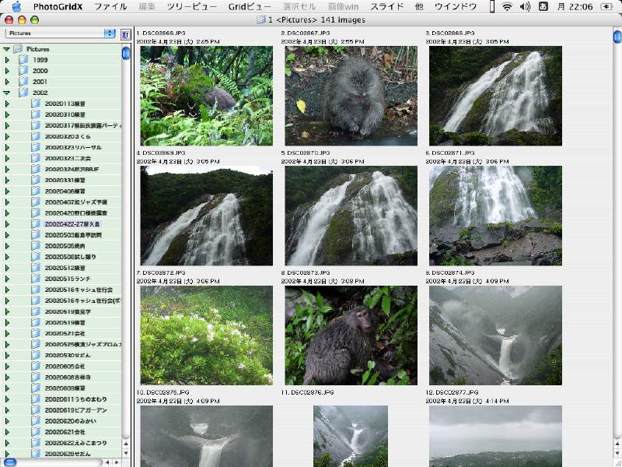622x467 pixels.
Task: Click the volume speaker icon in menu bar
Action: pyautogui.click(x=525, y=7)
